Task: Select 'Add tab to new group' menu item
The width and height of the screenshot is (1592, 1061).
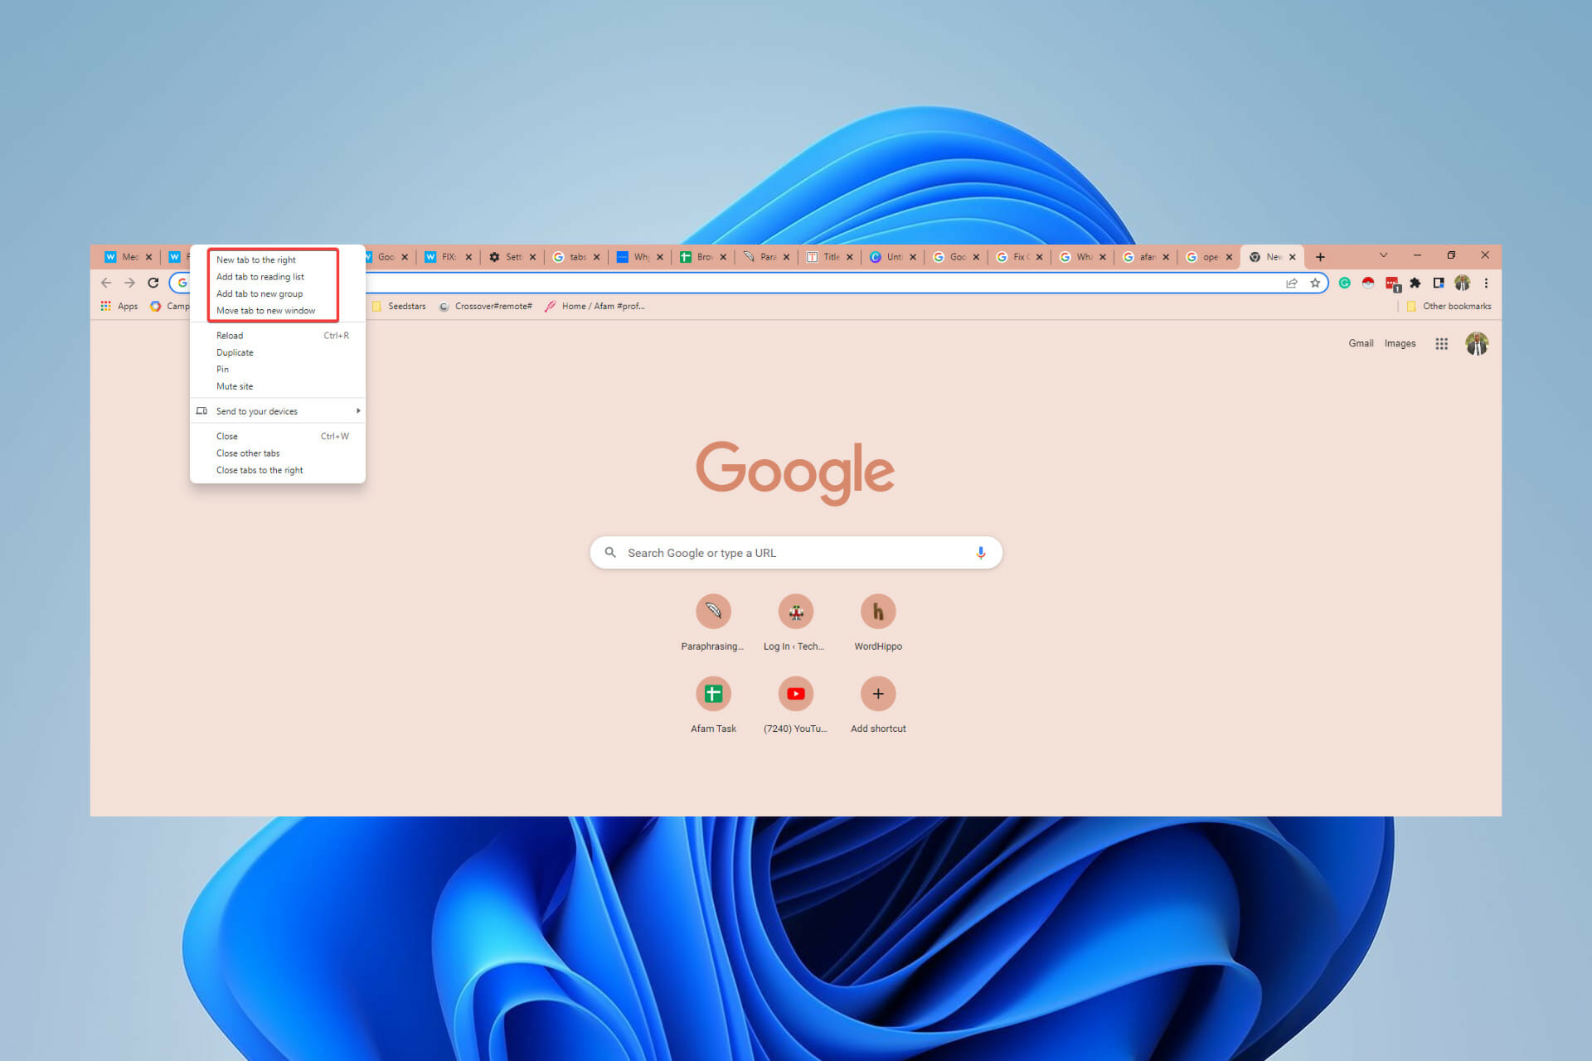Action: coord(260,293)
